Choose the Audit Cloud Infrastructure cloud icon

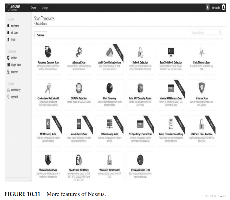tap(110, 52)
